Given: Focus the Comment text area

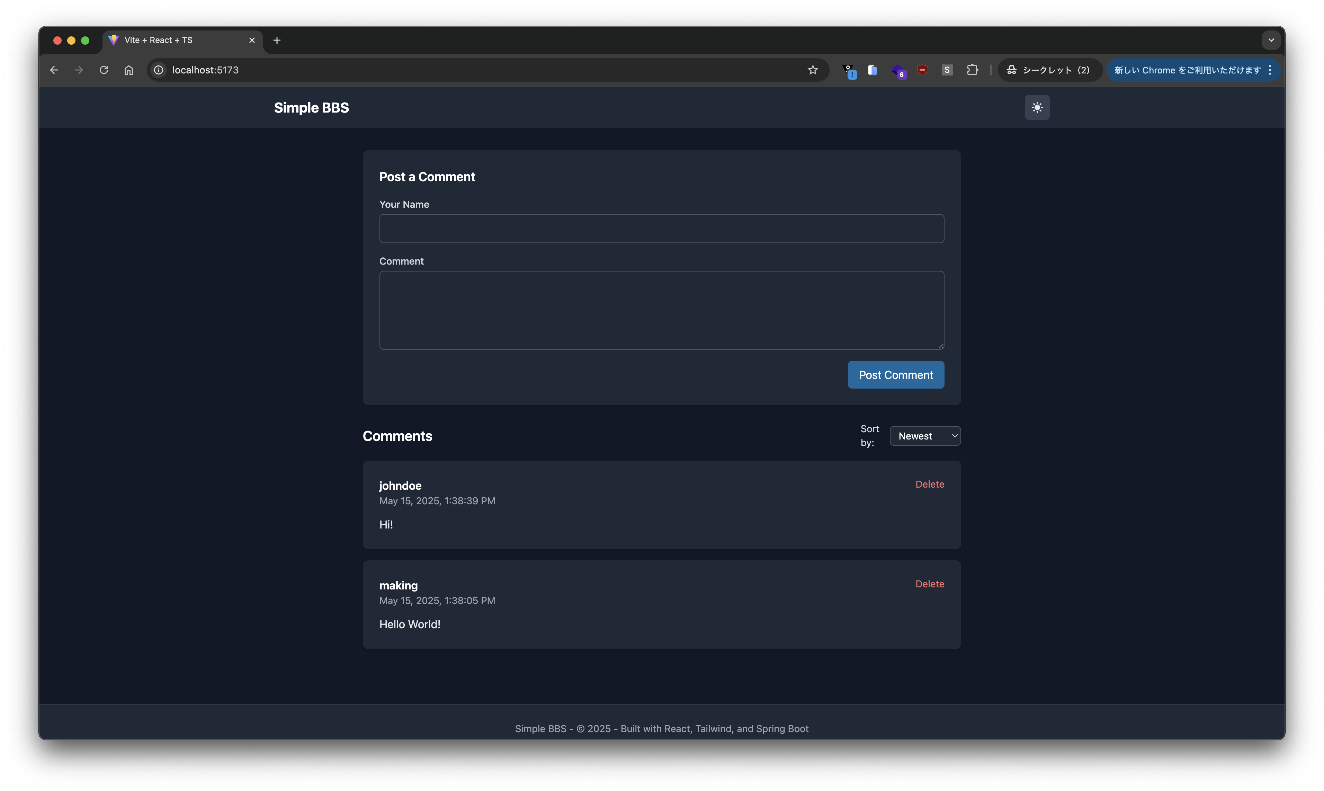Looking at the screenshot, I should (661, 310).
